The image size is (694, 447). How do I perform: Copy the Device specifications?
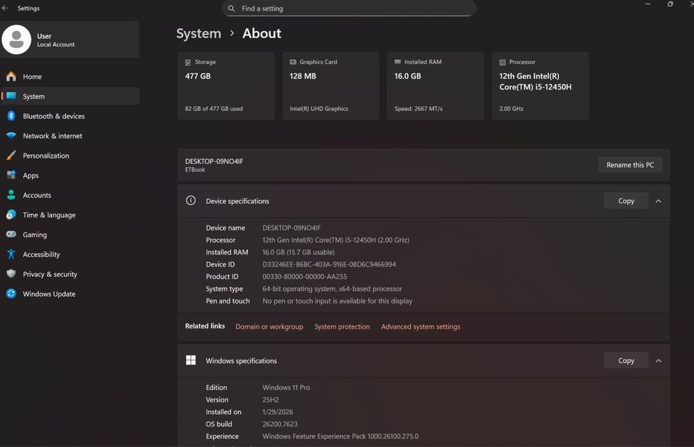pos(626,201)
